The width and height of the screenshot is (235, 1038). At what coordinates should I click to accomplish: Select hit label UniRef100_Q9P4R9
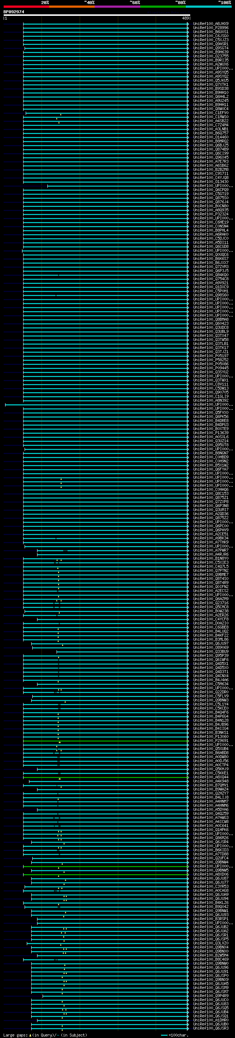211,996
